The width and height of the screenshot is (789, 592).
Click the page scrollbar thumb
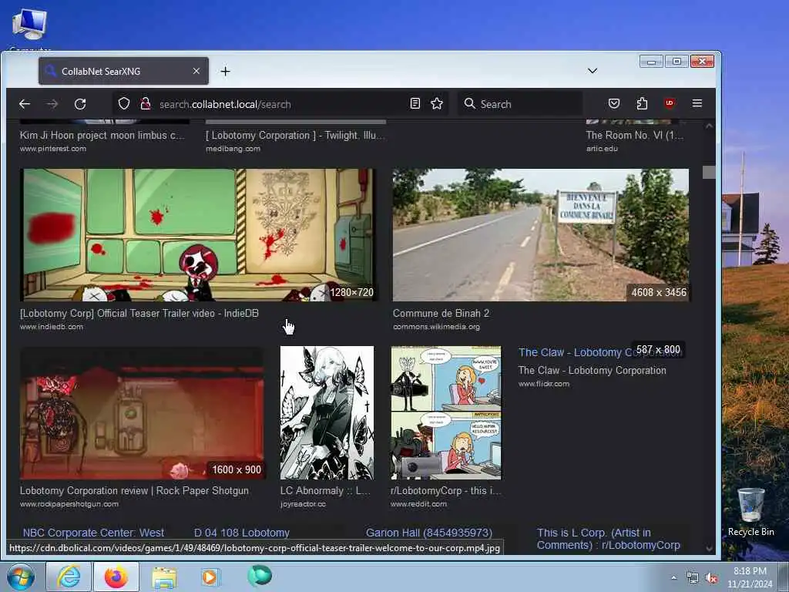(709, 172)
